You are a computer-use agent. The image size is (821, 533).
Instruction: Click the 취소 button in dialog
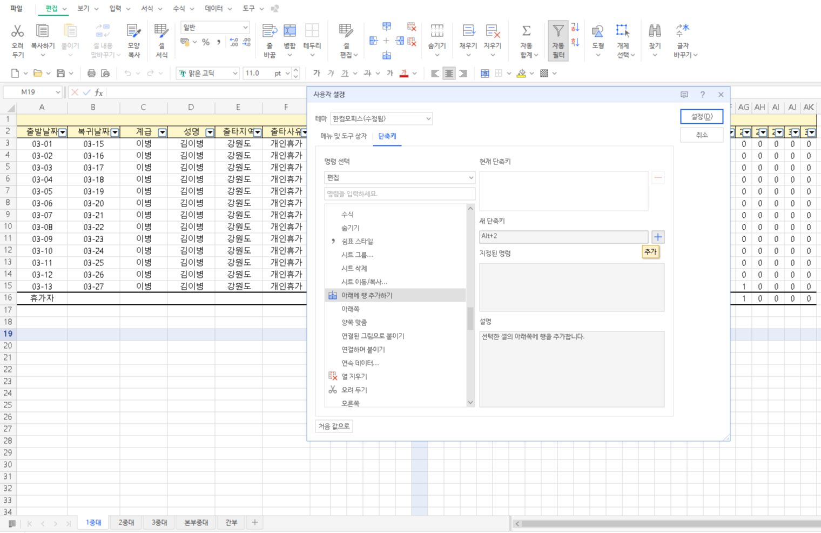[702, 135]
